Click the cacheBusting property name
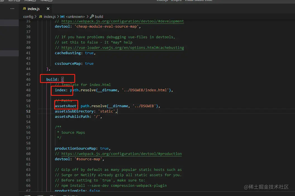Screen dimensions: 295x196 68,53
